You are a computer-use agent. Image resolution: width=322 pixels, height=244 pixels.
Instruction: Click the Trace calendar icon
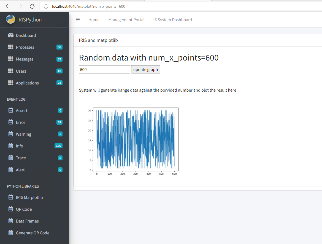pyautogui.click(x=11, y=158)
